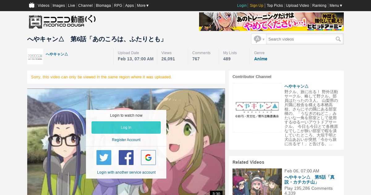Open the search type selector dropdown
This screenshot has height=195, width=371.
click(x=259, y=39)
